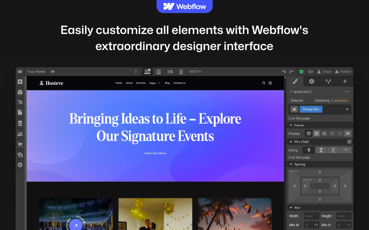Select the mobile portrait breakpoint

click(181, 72)
